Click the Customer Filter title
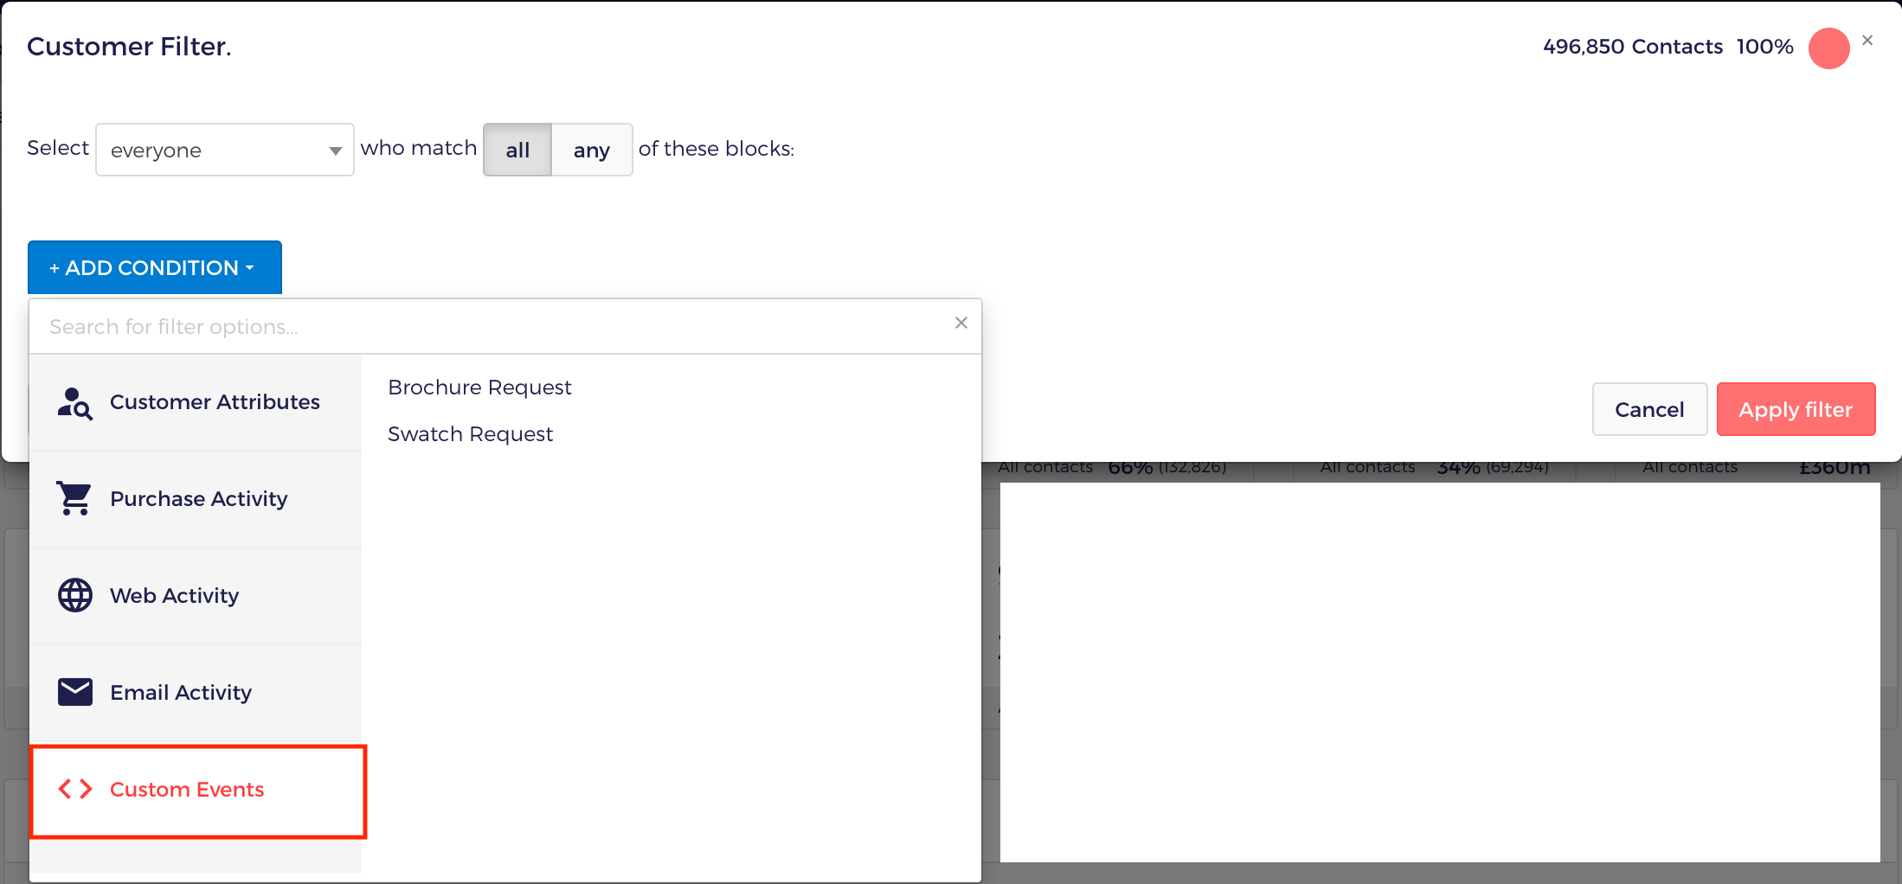1902x884 pixels. 129,47
